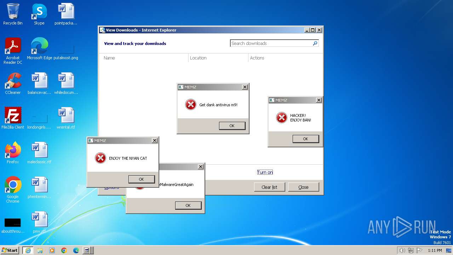
Task: Minimize the View Downloads window
Action: point(307,30)
